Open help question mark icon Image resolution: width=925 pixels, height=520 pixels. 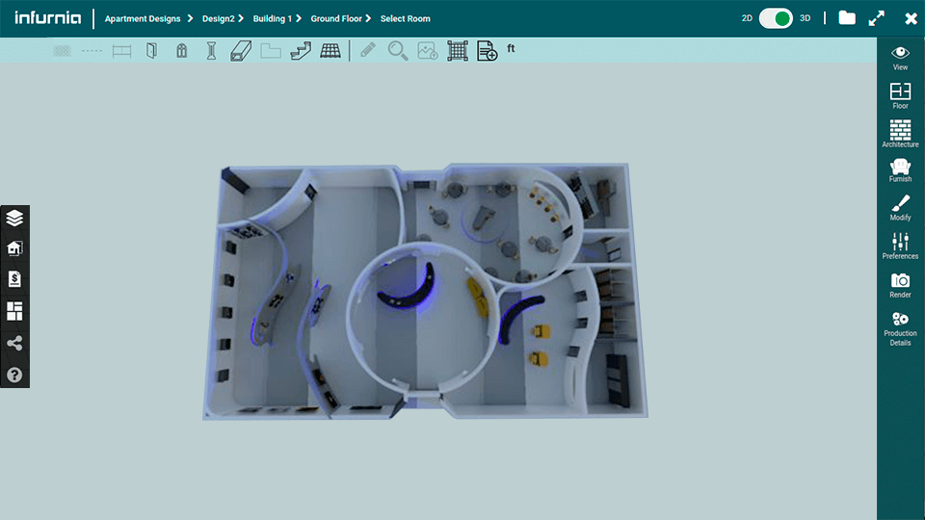(x=14, y=375)
